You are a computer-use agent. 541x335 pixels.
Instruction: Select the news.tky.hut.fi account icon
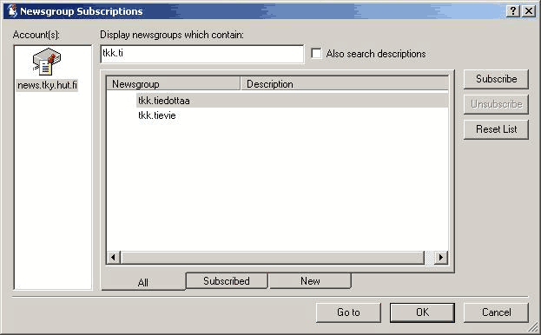47,62
